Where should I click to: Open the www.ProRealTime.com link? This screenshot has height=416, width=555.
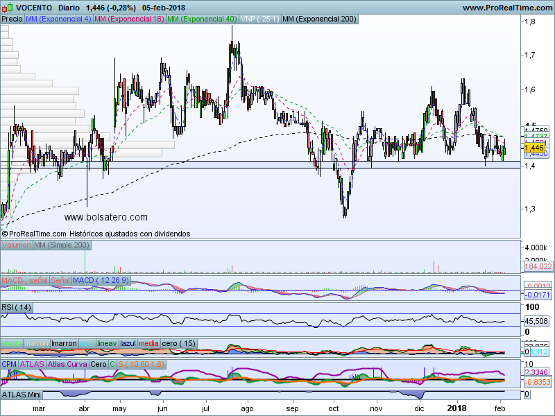pos(506,8)
